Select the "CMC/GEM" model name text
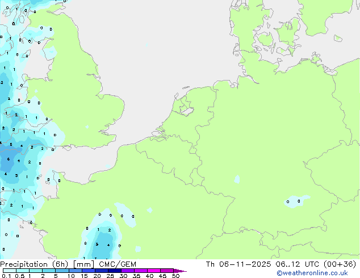Image resolution: width=360 pixels, height=278 pixels. click(118, 264)
